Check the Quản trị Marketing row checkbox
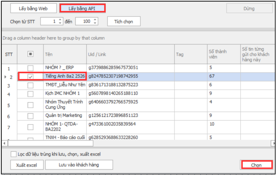The width and height of the screenshot is (277, 175). click(x=30, y=116)
